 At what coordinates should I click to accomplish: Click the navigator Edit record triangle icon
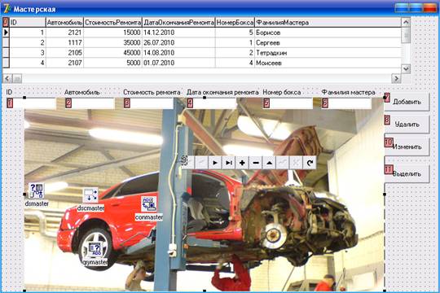tap(269, 163)
